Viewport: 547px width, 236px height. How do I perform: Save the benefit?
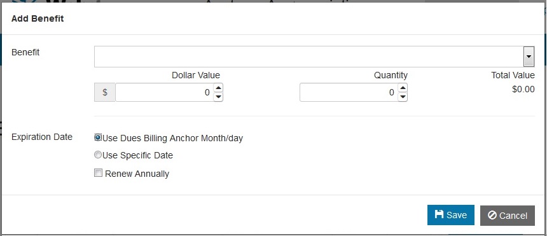tap(451, 215)
